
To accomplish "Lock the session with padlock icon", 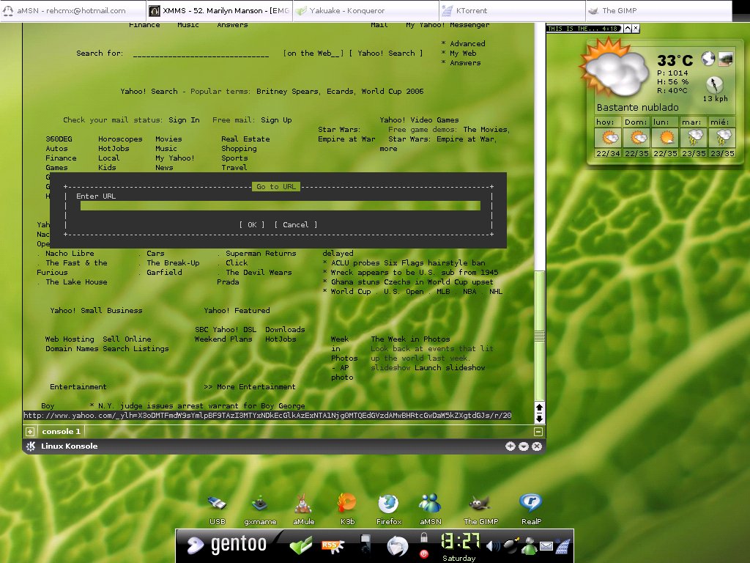I will (424, 537).
